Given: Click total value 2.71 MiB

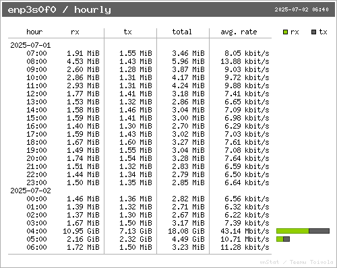Looking at the screenshot, I should click(x=188, y=207).
